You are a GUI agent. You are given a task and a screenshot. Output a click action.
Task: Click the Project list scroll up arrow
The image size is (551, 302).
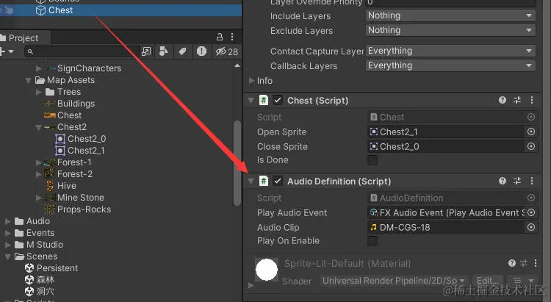click(237, 65)
